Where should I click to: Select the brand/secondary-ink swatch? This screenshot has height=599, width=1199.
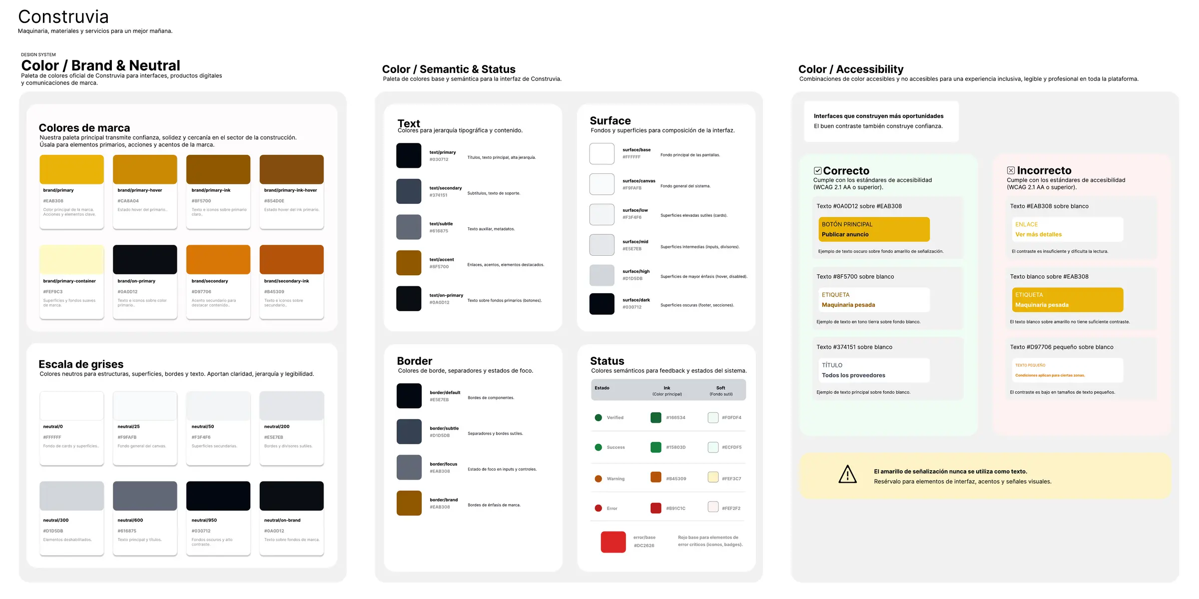coord(292,259)
